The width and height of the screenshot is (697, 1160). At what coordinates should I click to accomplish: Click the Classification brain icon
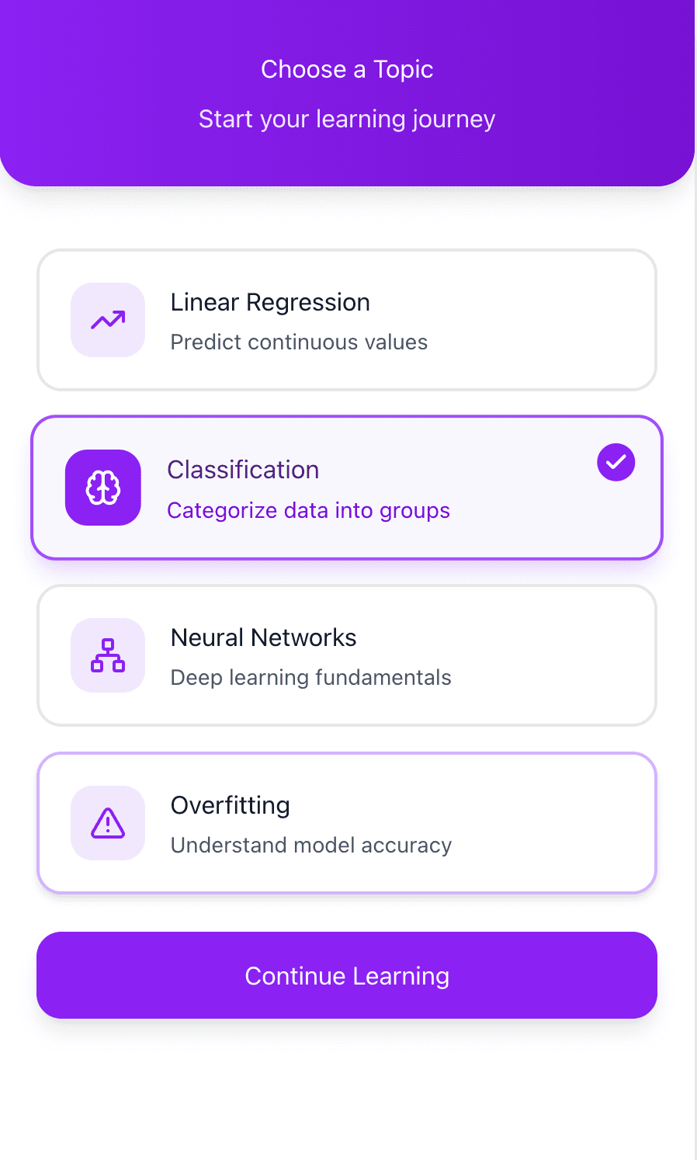pyautogui.click(x=103, y=488)
